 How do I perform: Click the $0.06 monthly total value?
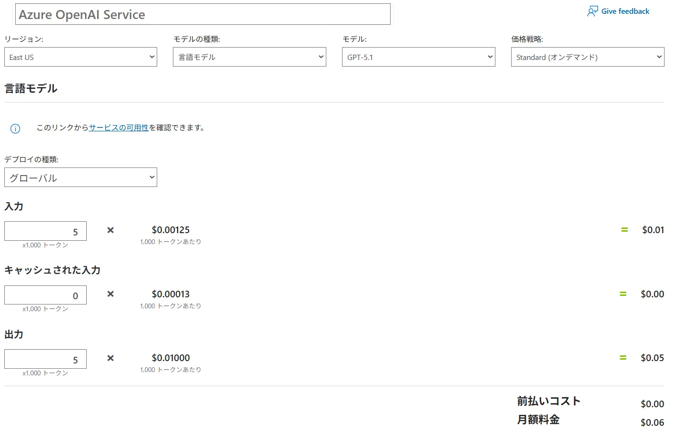point(652,422)
